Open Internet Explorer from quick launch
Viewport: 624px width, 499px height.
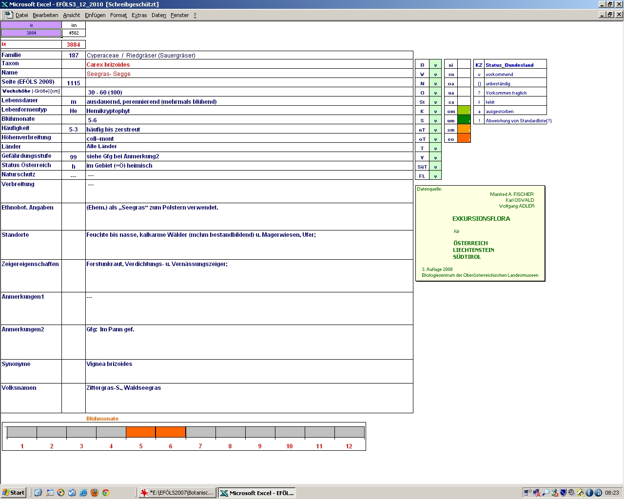click(83, 493)
